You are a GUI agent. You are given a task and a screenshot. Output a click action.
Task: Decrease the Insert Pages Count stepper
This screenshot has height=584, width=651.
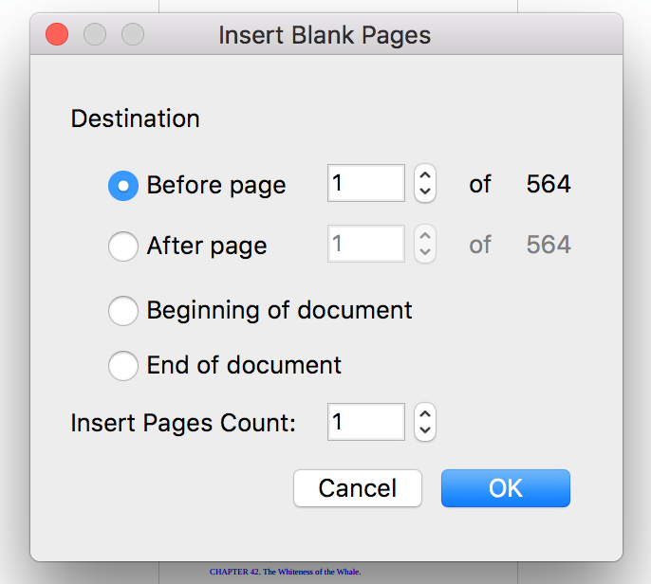pyautogui.click(x=425, y=430)
